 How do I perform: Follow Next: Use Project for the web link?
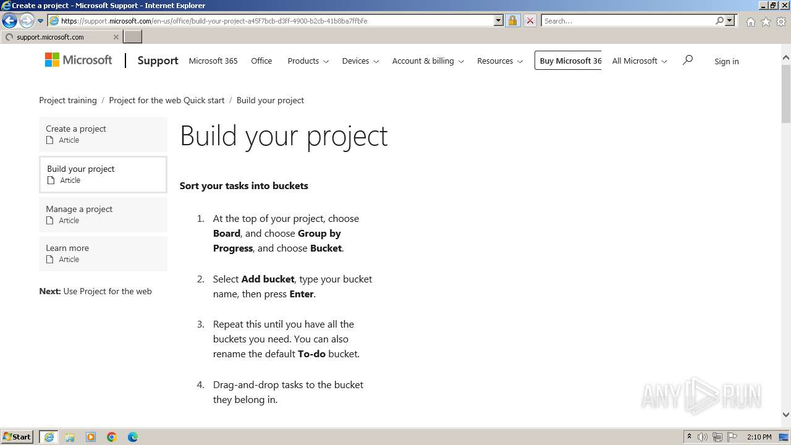95,291
